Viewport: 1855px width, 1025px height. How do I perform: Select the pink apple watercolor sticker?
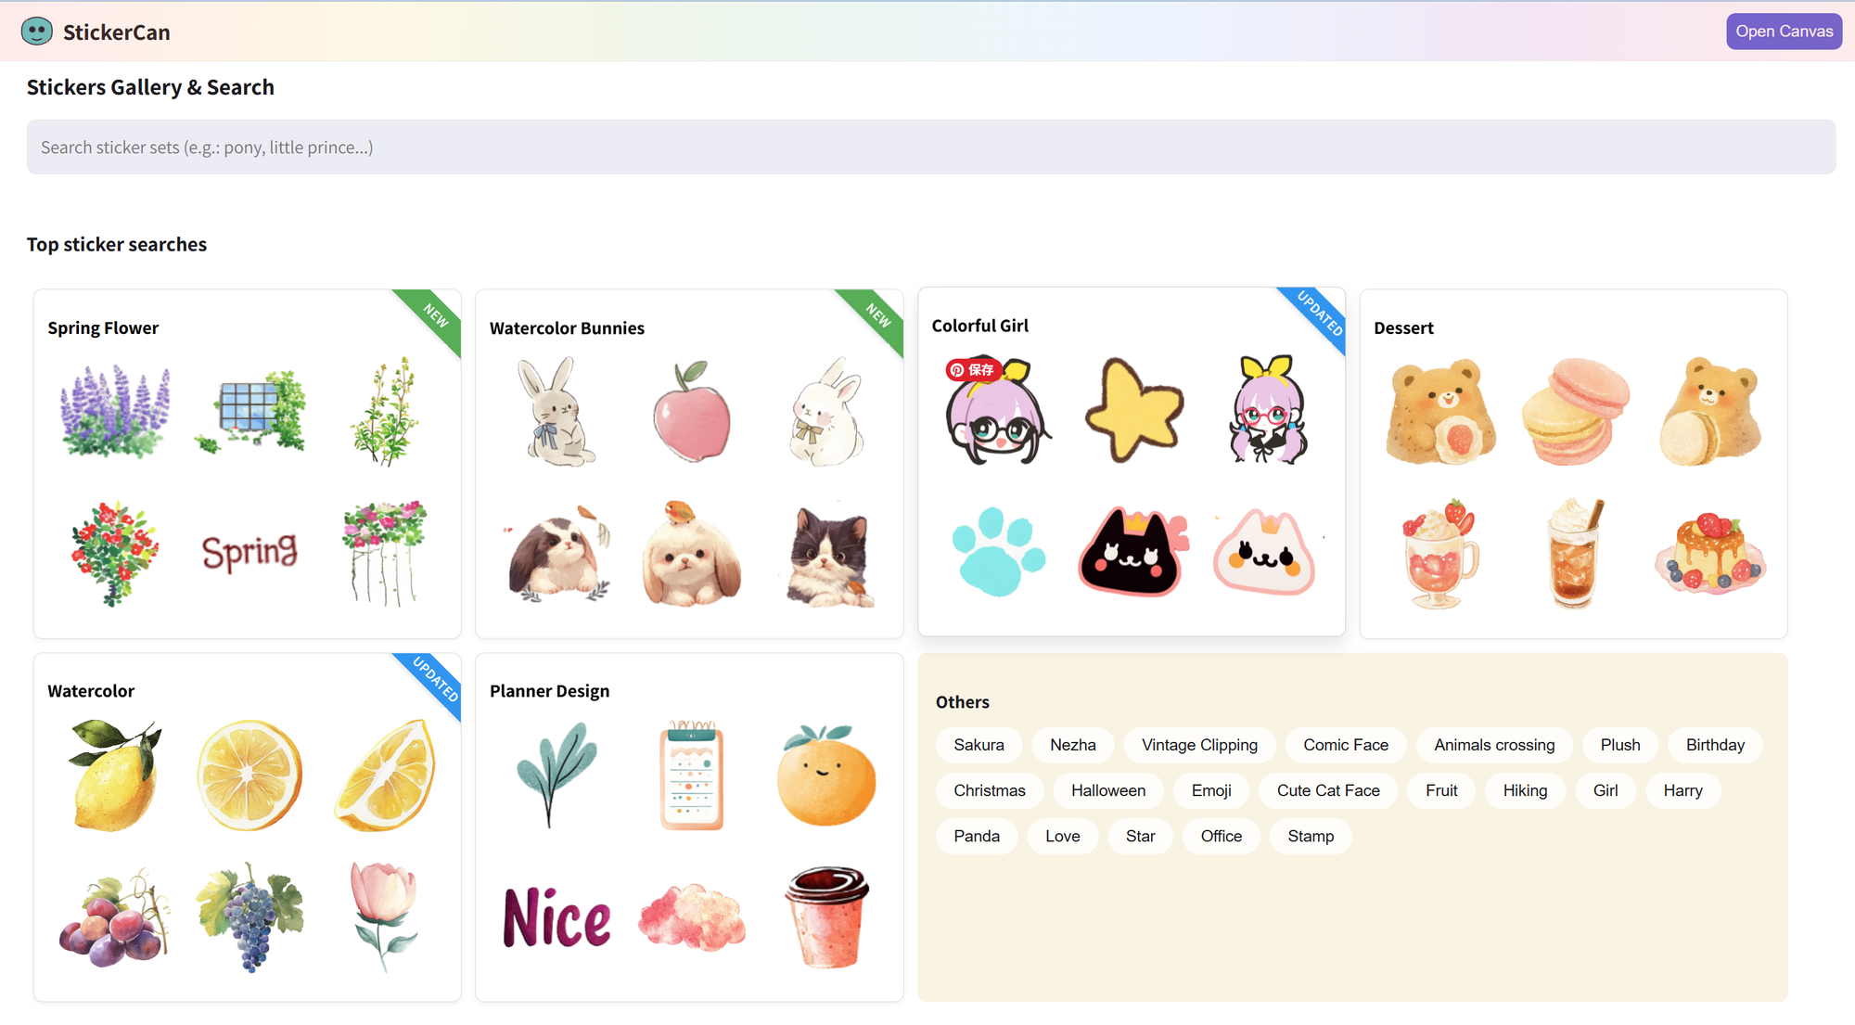point(691,411)
